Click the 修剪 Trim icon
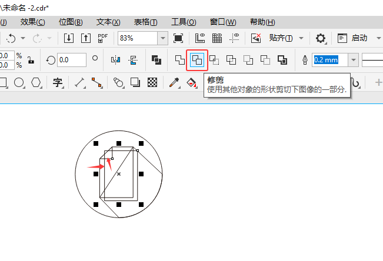 click(197, 60)
